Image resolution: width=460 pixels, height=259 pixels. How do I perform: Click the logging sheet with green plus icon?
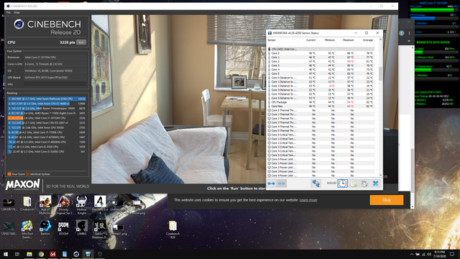click(x=354, y=183)
